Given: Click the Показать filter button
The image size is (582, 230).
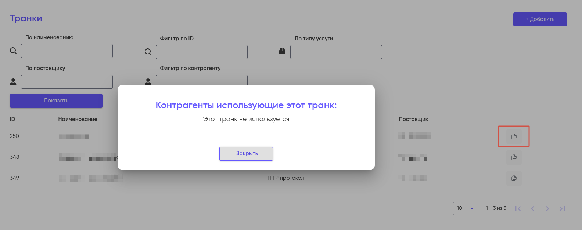Looking at the screenshot, I should (x=56, y=101).
